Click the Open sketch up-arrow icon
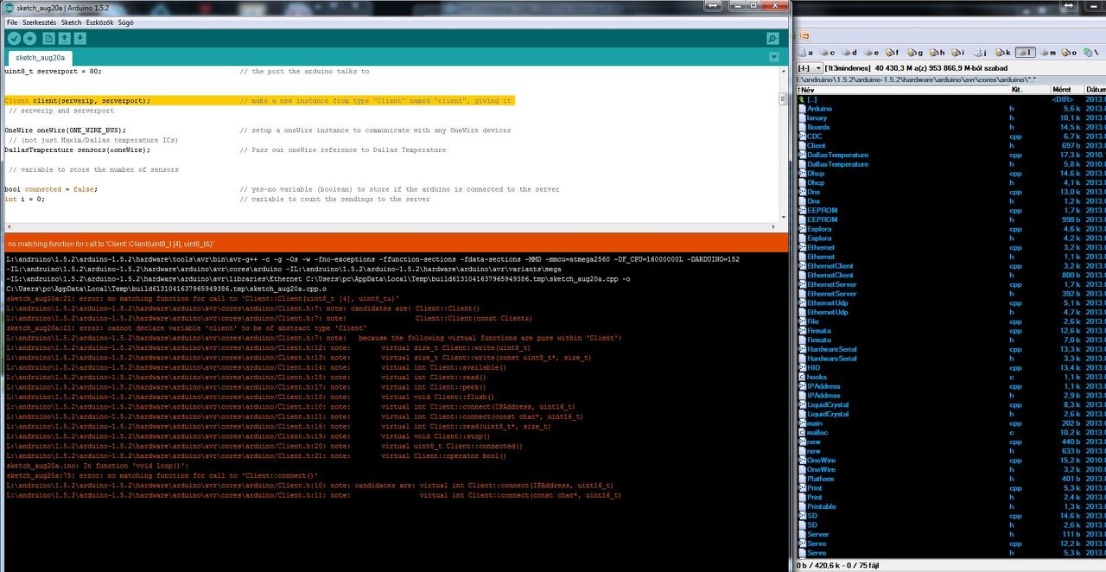1106x572 pixels. point(64,38)
